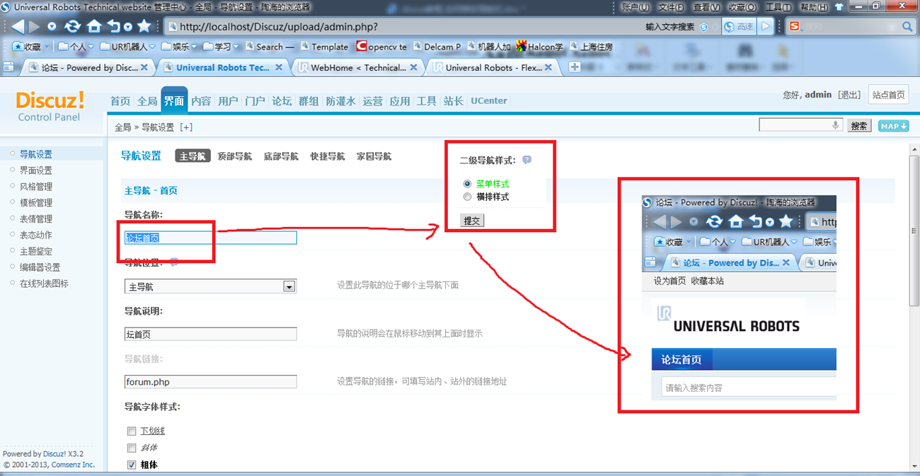This screenshot has width=920, height=476.
Task: Click the Comsenz Inc. footer link
Action: click(73, 465)
